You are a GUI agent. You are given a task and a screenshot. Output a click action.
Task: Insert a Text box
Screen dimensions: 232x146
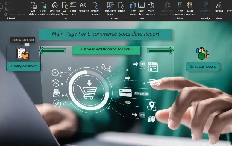141,9
